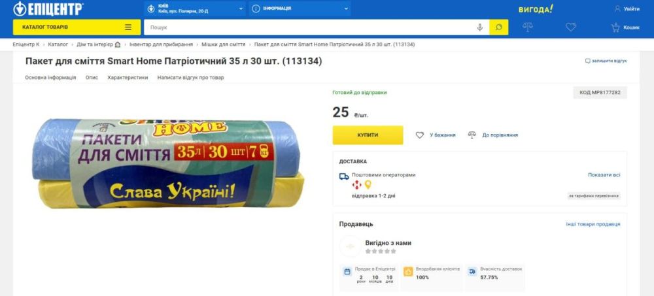Click the seller star rating
This screenshot has width=654, height=296.
click(x=381, y=252)
